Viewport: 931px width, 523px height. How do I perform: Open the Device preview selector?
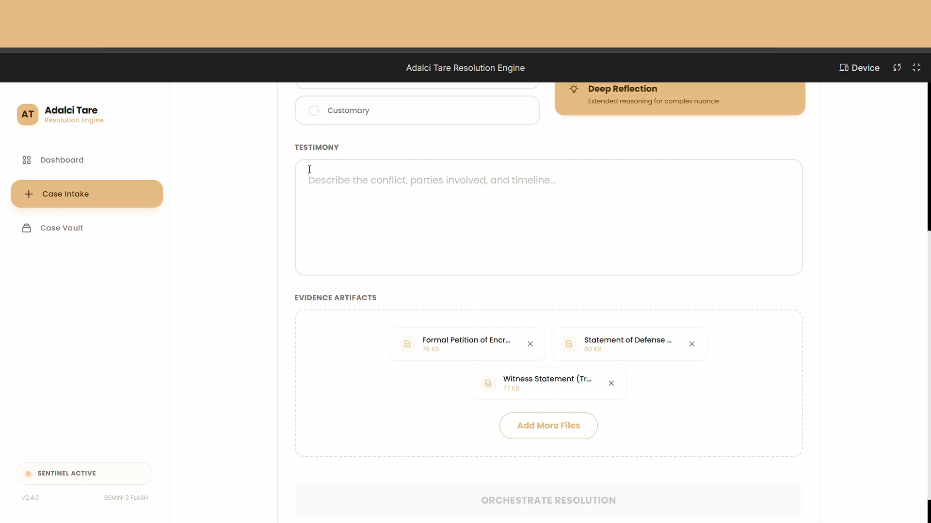tap(859, 68)
